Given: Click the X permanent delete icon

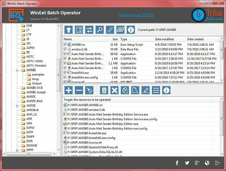Looking at the screenshot, I should click(x=115, y=90).
